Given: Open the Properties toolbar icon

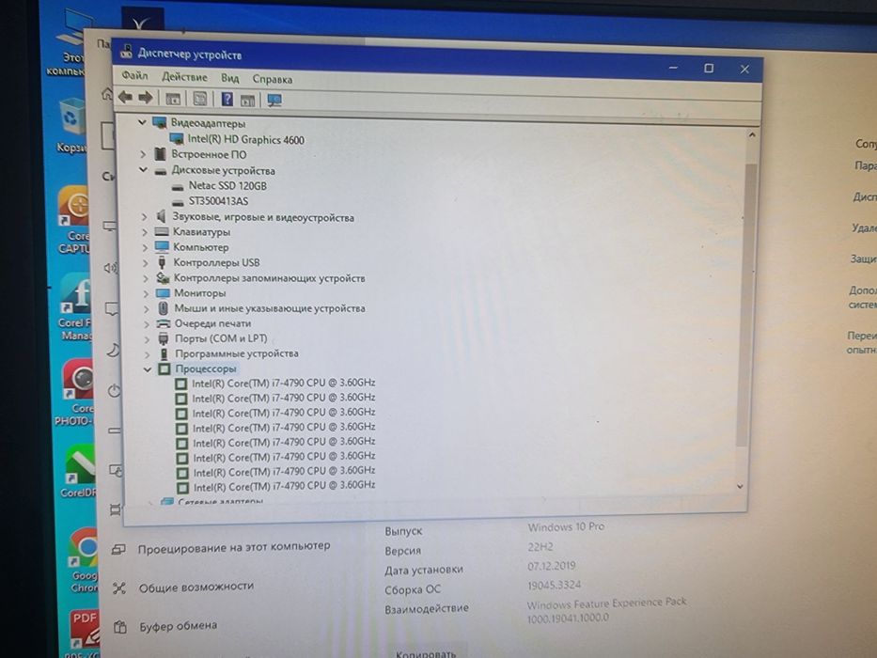Looking at the screenshot, I should [x=199, y=99].
